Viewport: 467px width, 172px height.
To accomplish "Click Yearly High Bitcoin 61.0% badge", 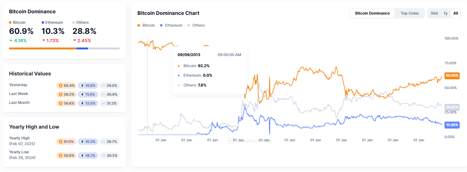I will tap(66, 142).
